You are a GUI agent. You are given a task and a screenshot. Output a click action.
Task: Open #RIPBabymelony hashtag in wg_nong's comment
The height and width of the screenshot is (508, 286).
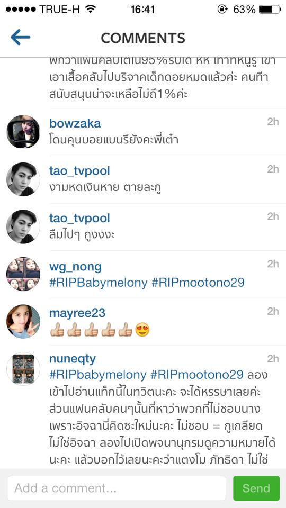tap(99, 283)
